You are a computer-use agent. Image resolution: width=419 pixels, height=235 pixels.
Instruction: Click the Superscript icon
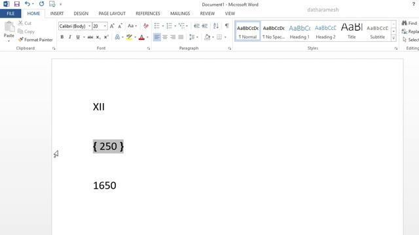(106, 37)
